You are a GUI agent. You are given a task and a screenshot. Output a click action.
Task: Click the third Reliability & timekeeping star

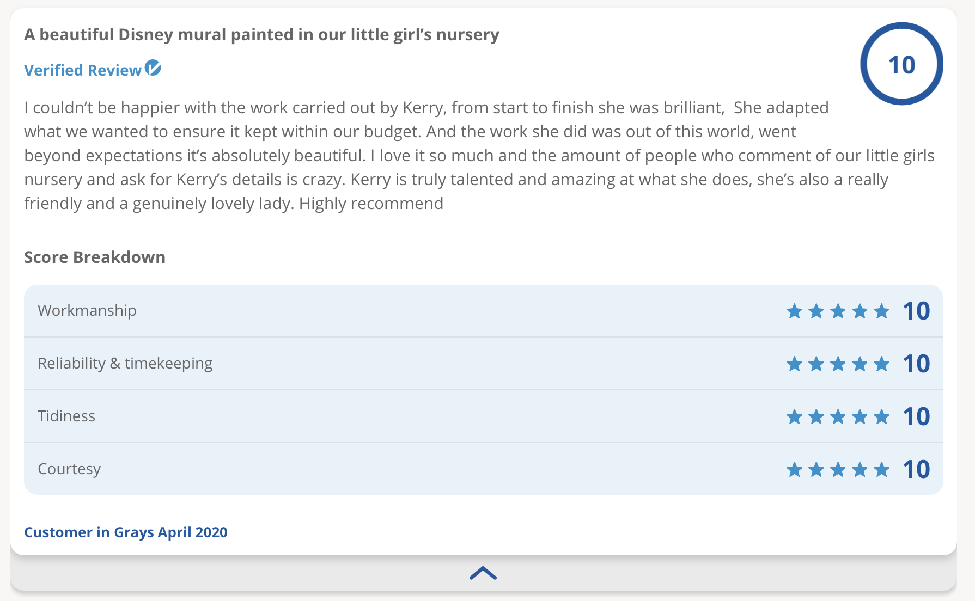[838, 364]
